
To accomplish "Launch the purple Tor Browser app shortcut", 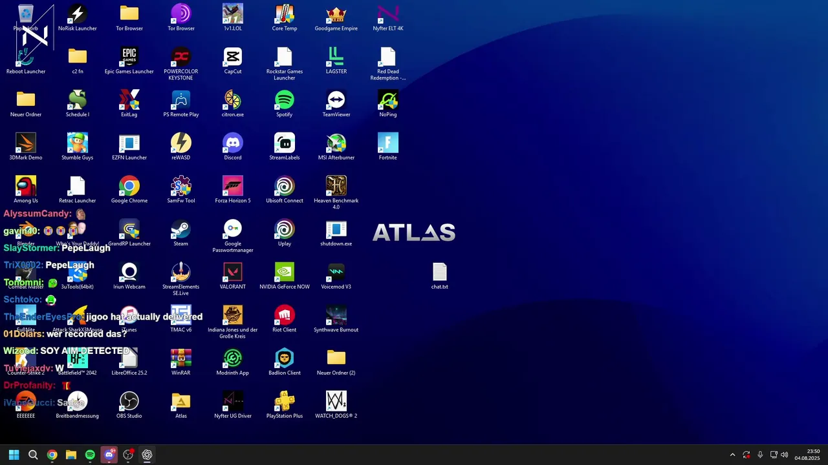I will click(181, 17).
